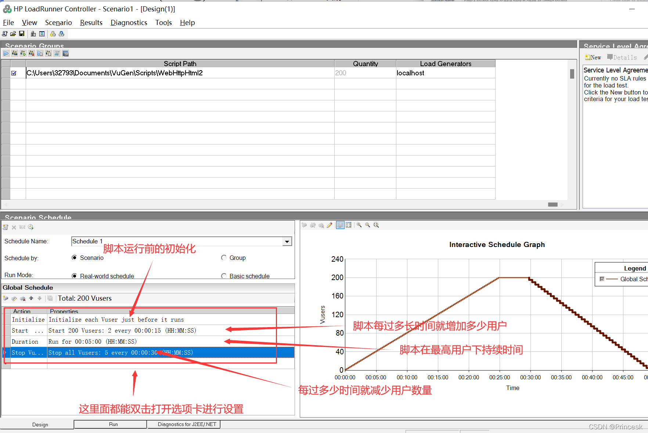The height and width of the screenshot is (433, 648).
Task: Switch to the Design tab
Action: (37, 425)
